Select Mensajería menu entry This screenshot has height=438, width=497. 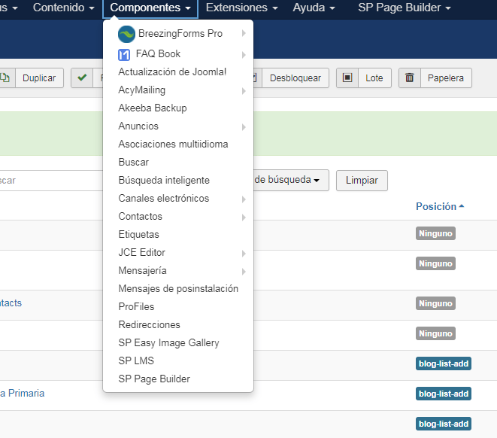point(142,271)
